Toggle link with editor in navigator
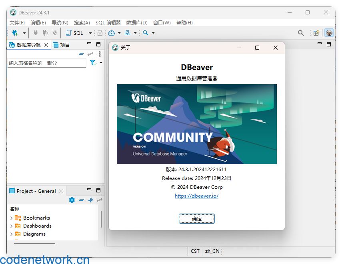Screen dimensions: 342x264 pyautogui.click(x=90, y=54)
